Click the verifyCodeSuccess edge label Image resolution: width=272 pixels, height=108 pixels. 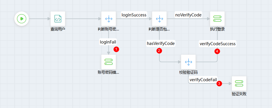point(217,43)
